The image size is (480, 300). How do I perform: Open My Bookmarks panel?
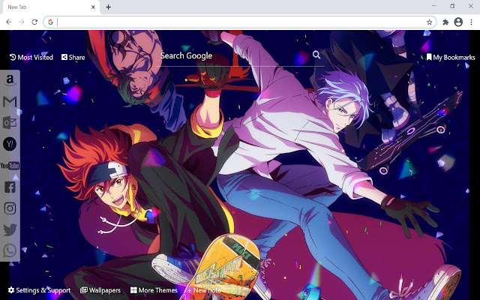point(451,57)
